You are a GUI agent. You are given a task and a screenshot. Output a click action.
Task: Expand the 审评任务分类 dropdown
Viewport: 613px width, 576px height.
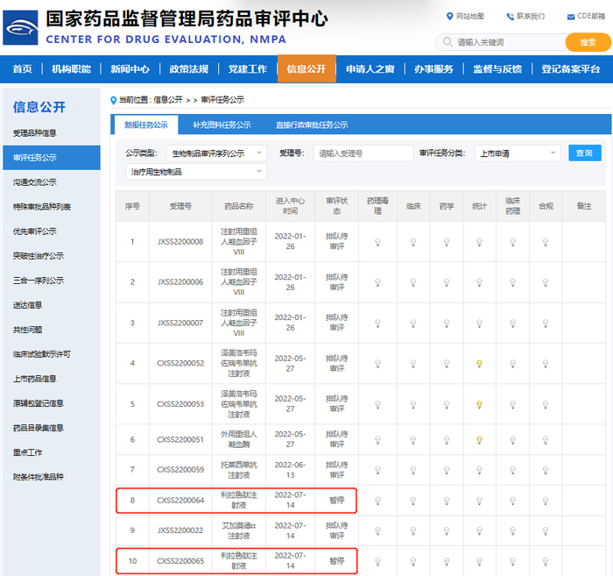coord(517,153)
